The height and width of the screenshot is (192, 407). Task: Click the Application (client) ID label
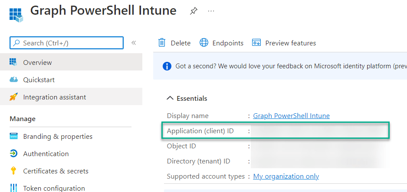coord(200,131)
